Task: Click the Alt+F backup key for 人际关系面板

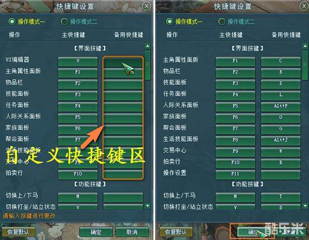Action: (280, 107)
